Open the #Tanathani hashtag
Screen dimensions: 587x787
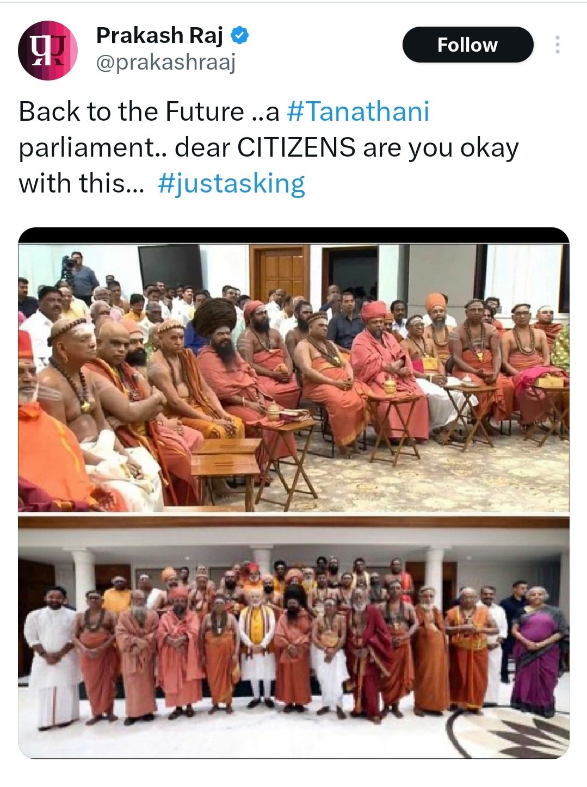tap(357, 111)
